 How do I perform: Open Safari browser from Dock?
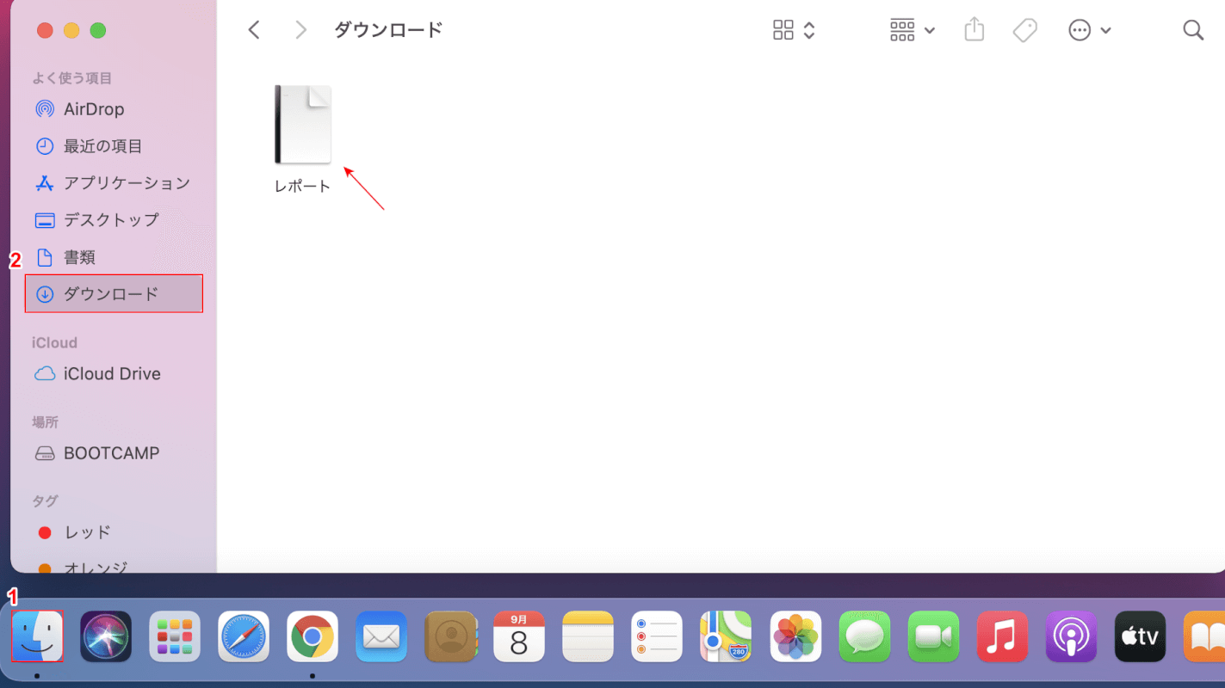point(244,636)
